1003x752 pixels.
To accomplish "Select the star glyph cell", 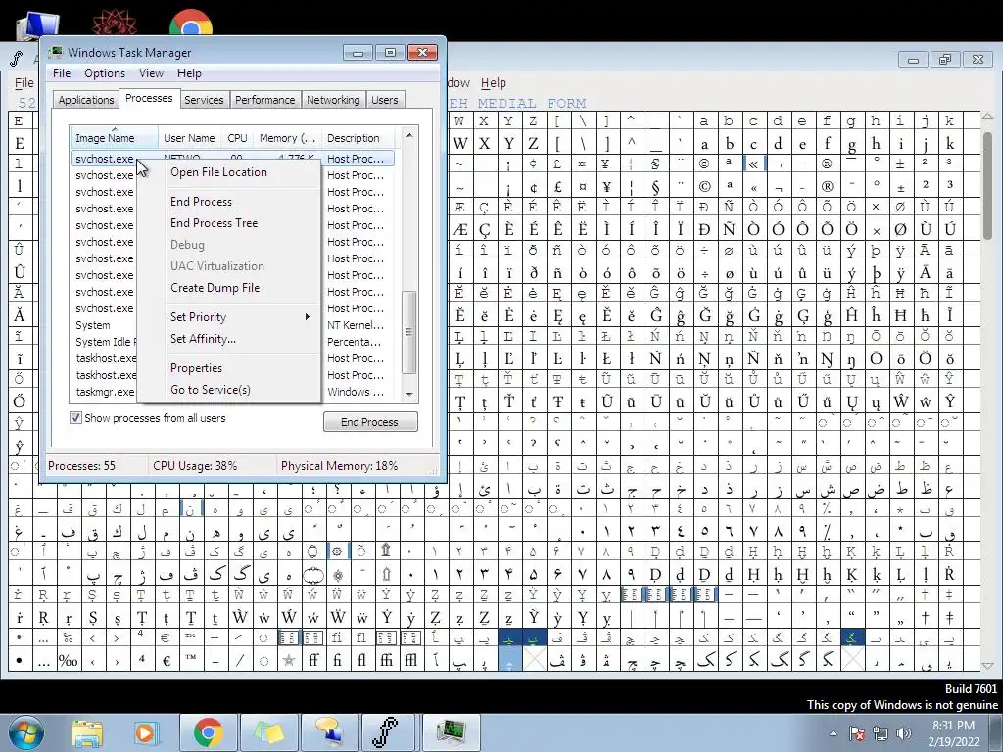I will point(289,660).
